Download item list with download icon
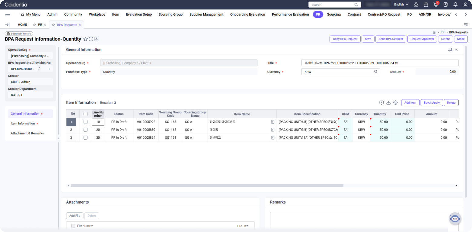The width and height of the screenshot is (472, 232). [388, 103]
